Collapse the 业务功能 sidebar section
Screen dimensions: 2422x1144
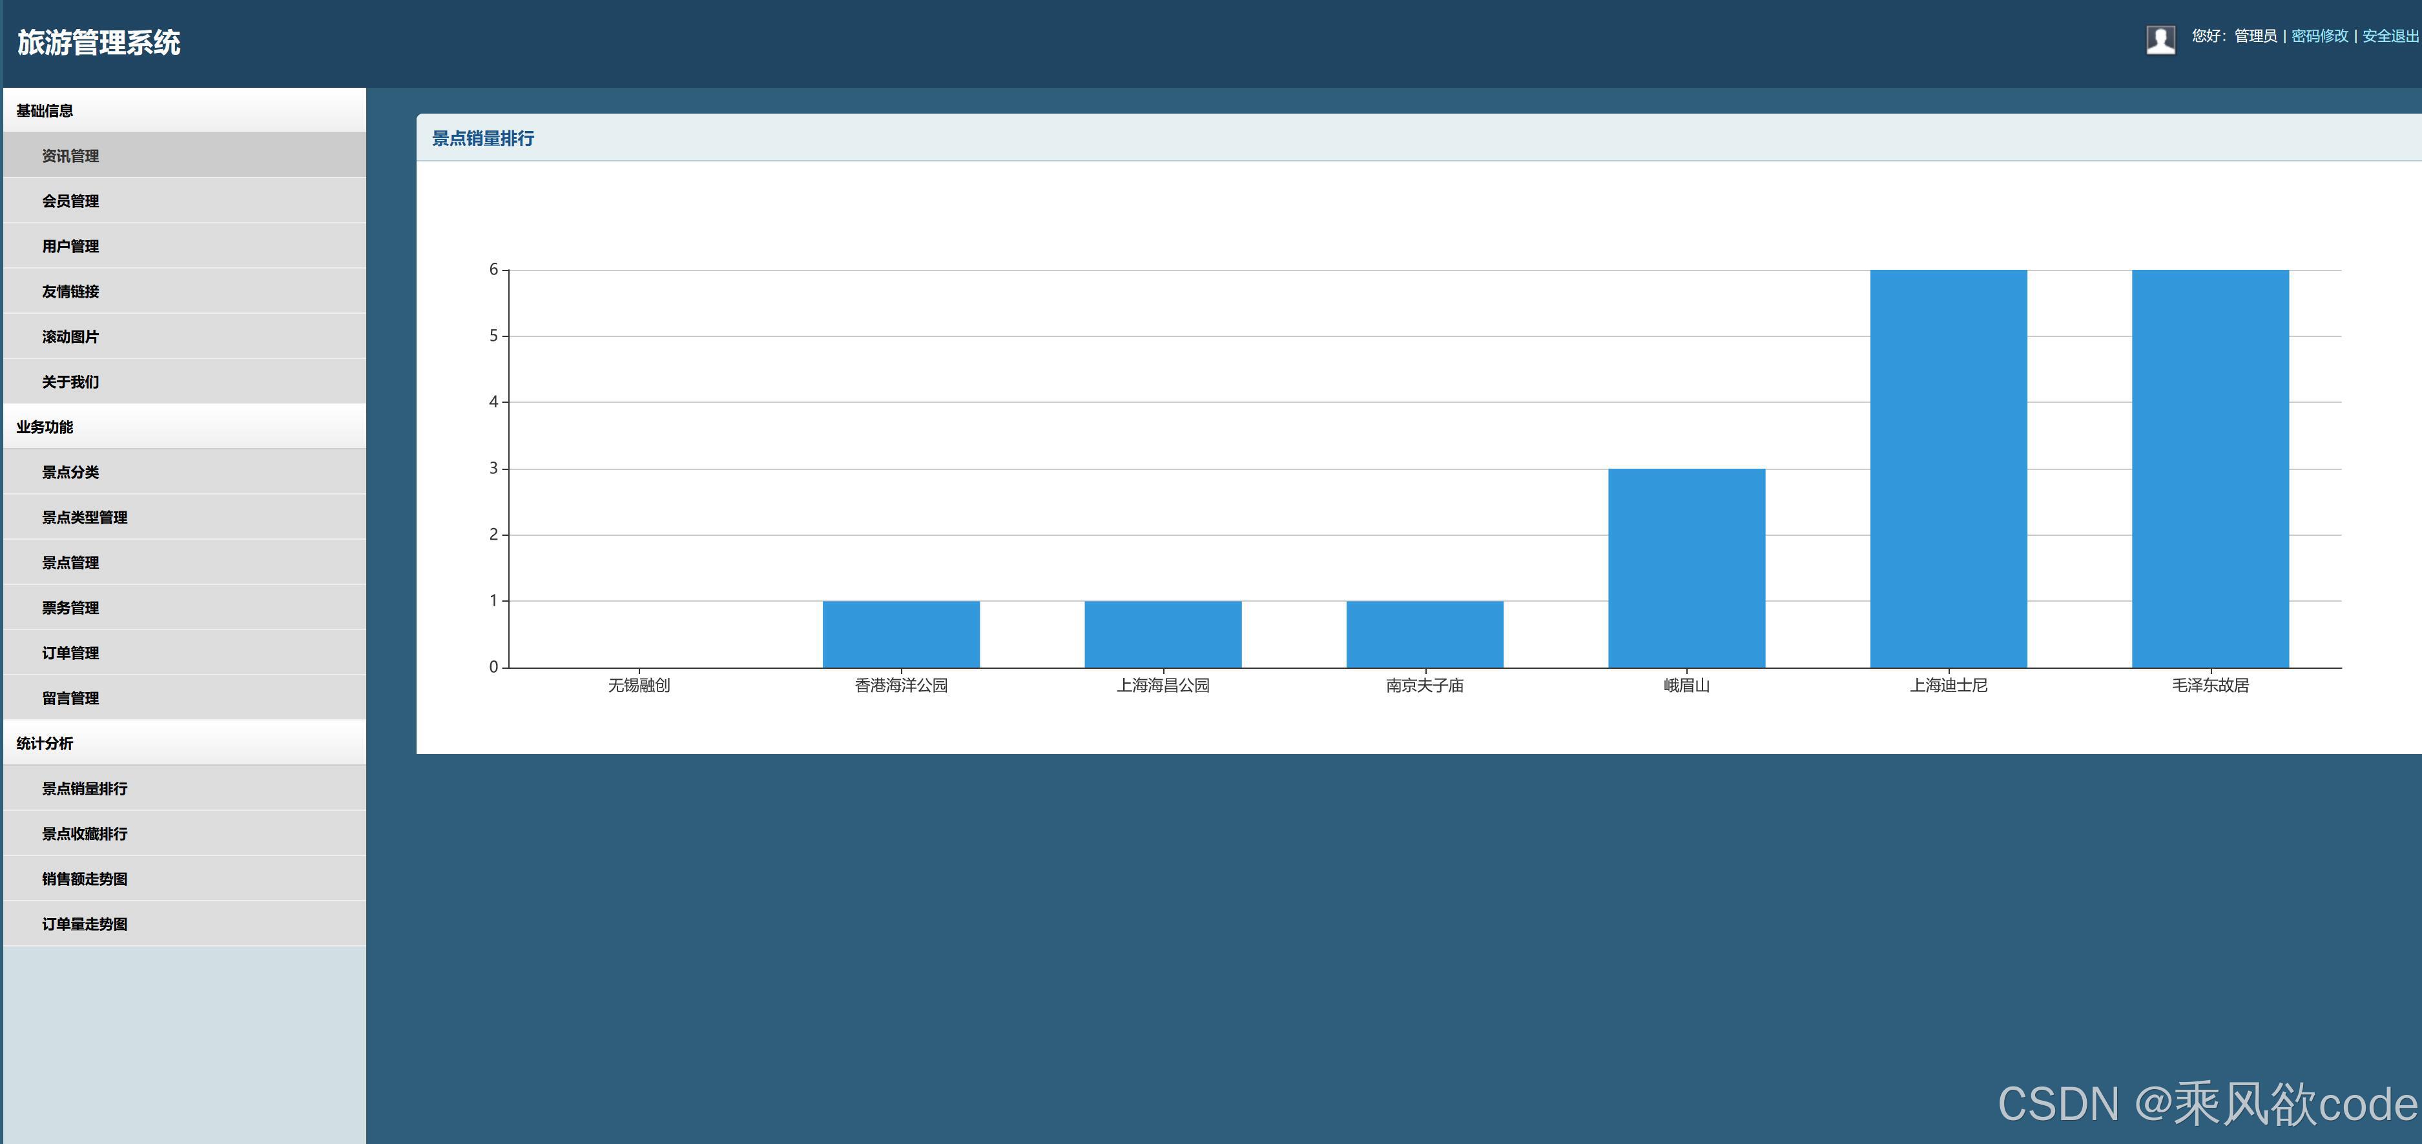[x=44, y=427]
